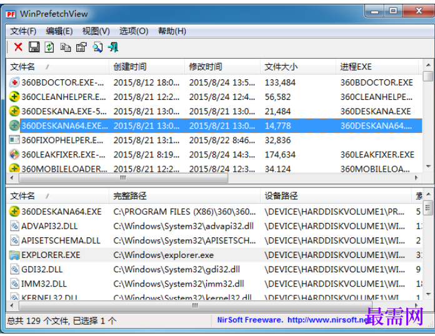435x336 pixels.
Task: Open the 帮助(H) menu
Action: [x=172, y=31]
